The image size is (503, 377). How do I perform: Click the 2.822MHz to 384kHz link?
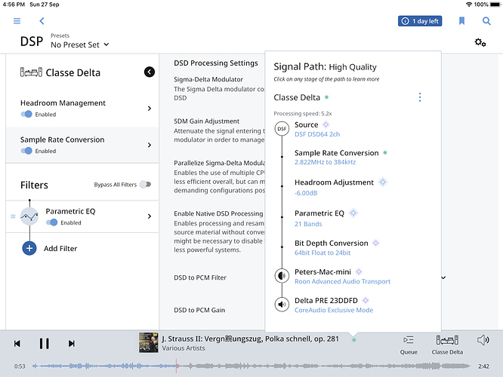click(325, 162)
